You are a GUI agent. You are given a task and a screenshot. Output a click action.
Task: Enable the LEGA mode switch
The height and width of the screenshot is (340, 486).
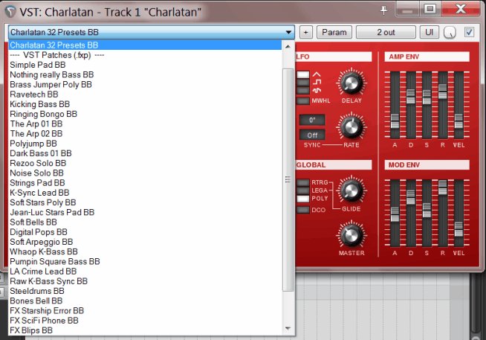(302, 190)
